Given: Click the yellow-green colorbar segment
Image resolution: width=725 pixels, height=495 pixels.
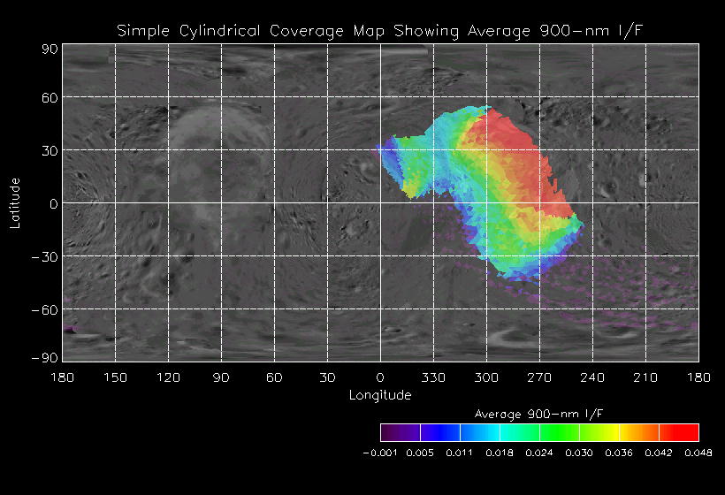Looking at the screenshot, I should tap(599, 432).
